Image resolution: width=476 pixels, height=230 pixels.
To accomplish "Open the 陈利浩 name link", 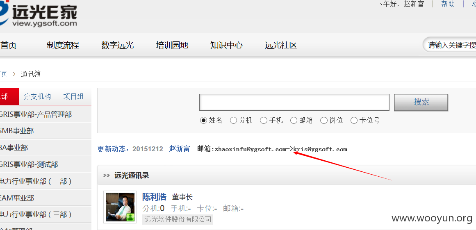I will pyautogui.click(x=154, y=197).
